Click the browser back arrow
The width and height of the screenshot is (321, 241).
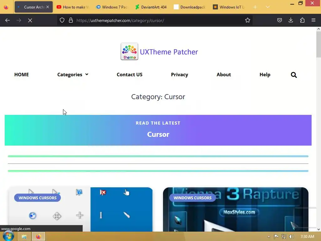(x=8, y=20)
